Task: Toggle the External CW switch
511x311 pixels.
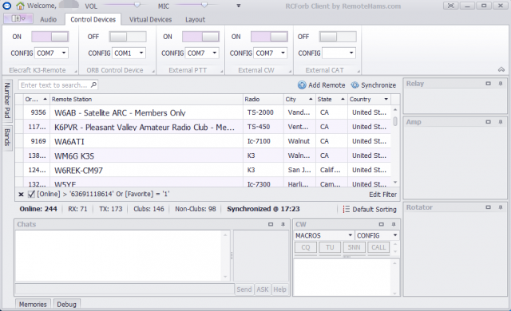Action: 269,37
